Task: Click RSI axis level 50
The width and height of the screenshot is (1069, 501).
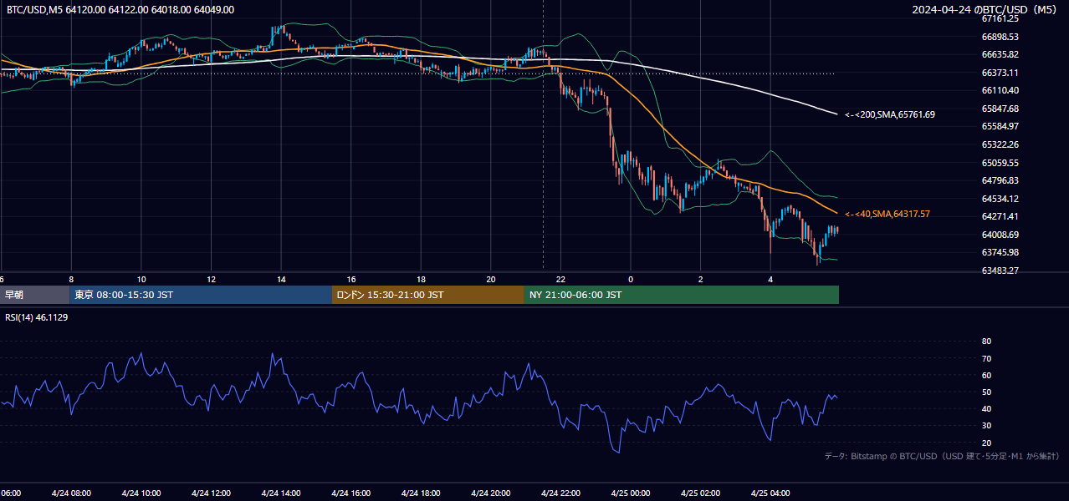Action: tap(987, 392)
